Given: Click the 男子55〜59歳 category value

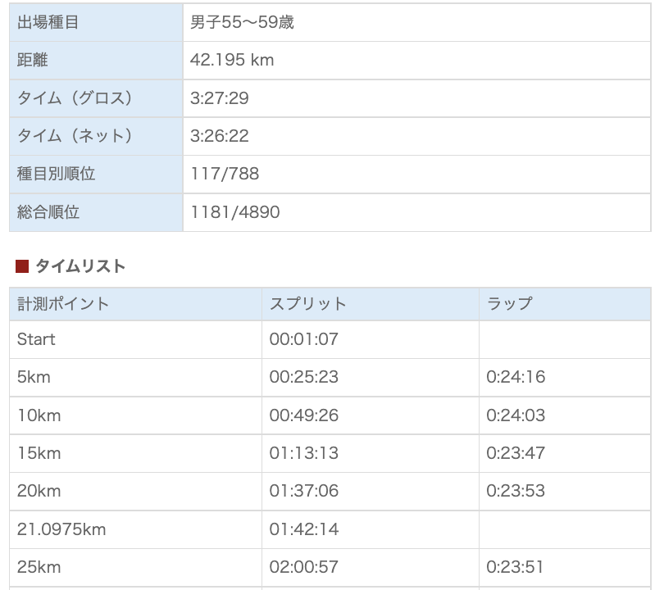Looking at the screenshot, I should (242, 23).
